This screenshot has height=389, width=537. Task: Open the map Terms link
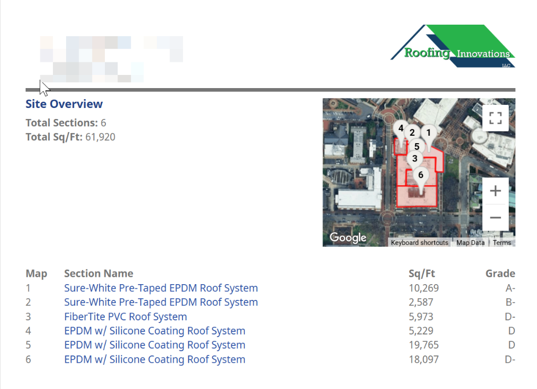point(502,242)
